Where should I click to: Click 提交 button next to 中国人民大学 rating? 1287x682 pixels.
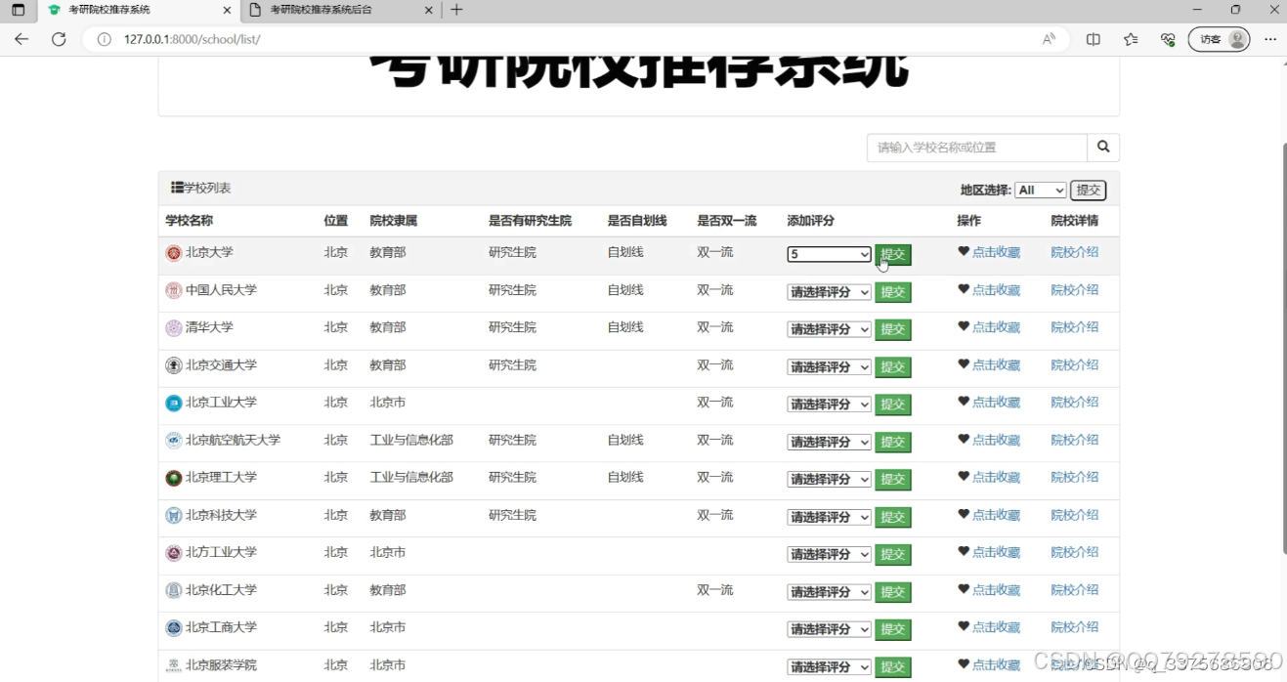(x=892, y=290)
